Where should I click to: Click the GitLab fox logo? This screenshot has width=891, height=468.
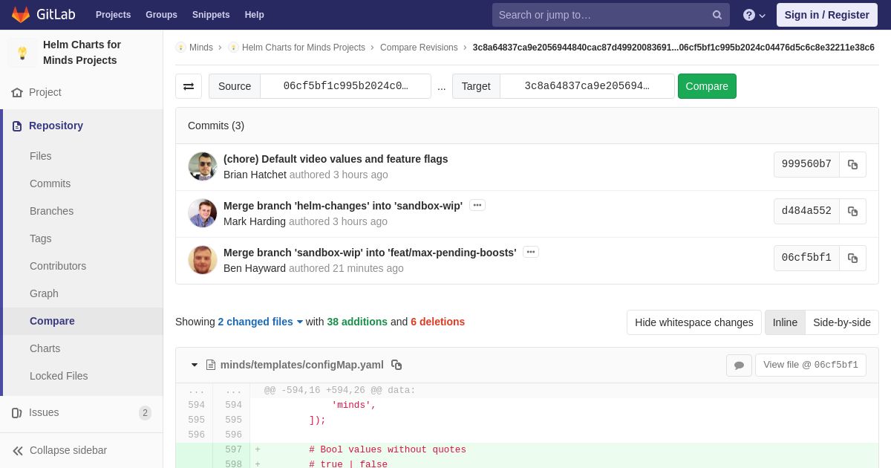pos(21,15)
